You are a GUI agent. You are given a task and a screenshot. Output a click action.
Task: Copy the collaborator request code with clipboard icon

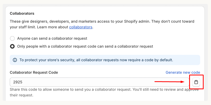click(196, 82)
